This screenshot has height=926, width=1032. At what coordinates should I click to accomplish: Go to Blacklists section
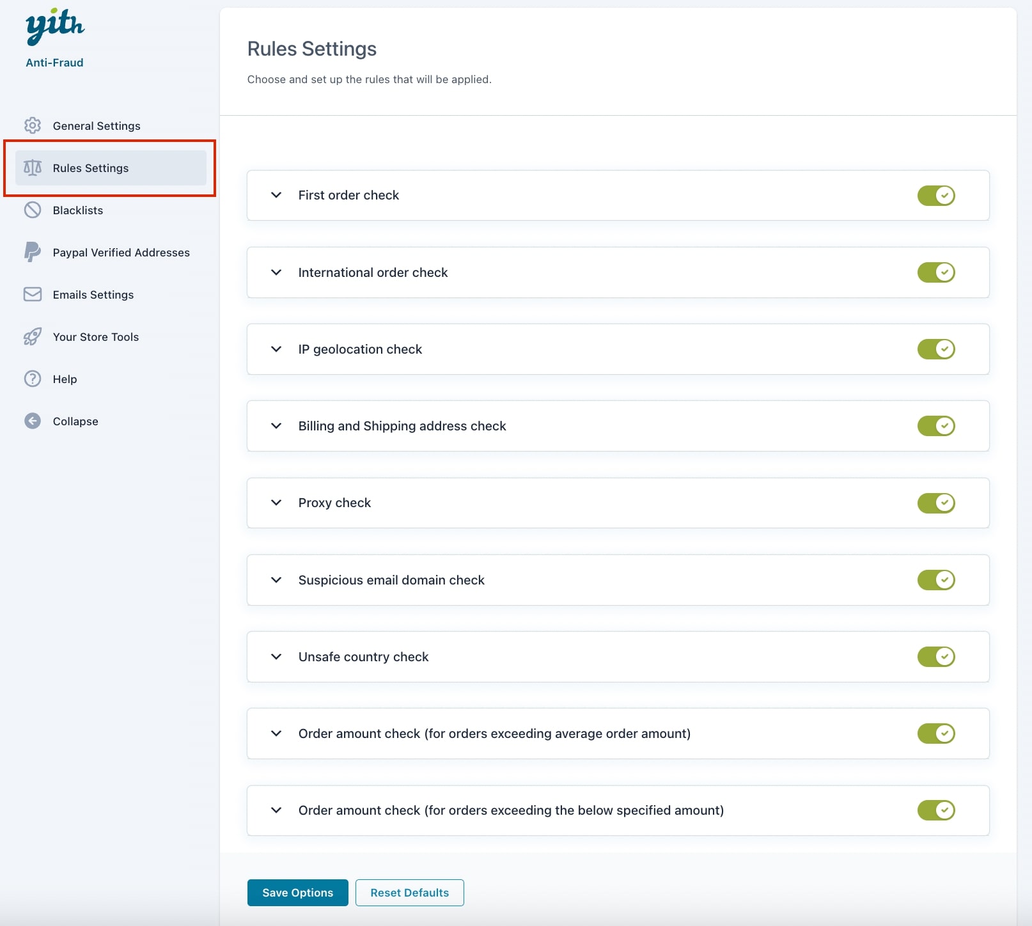pos(111,210)
